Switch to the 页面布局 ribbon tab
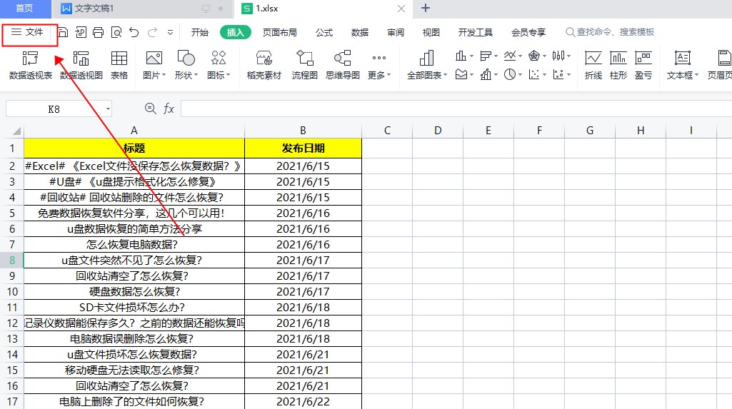 click(x=279, y=32)
